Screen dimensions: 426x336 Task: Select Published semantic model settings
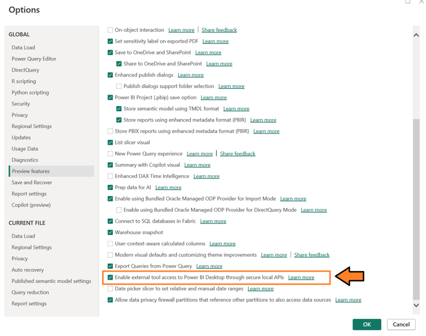[x=51, y=281]
